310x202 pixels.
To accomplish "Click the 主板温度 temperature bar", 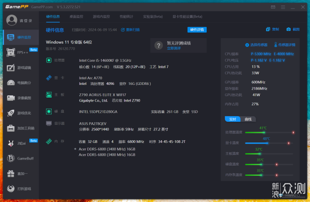I will 269,154.
